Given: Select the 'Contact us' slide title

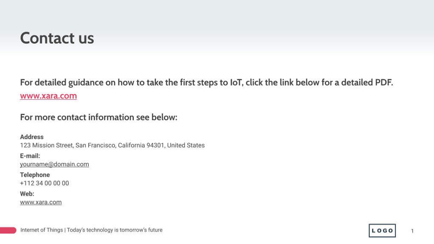Looking at the screenshot, I should click(x=57, y=38).
